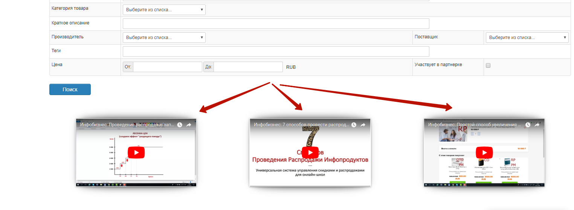The width and height of the screenshot is (574, 210).
Task: Play the 'Проведение распродажи' video
Action: point(136,153)
